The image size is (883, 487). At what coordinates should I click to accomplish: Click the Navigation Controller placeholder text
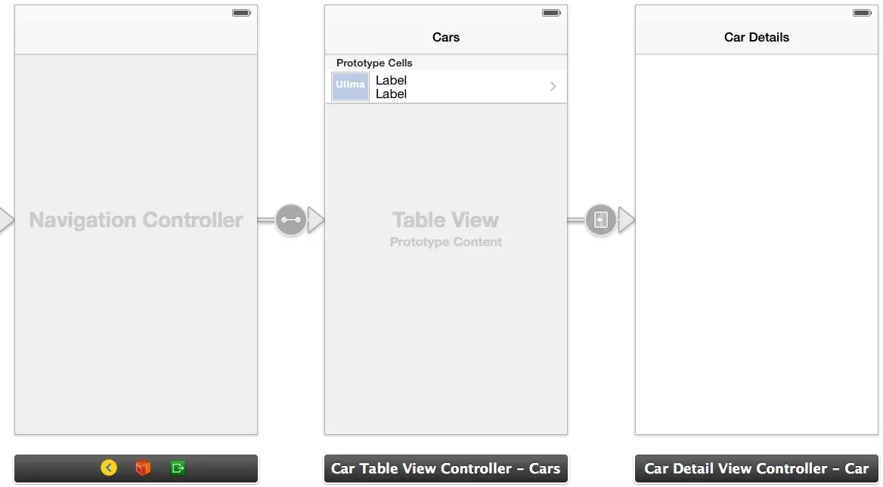pos(136,220)
